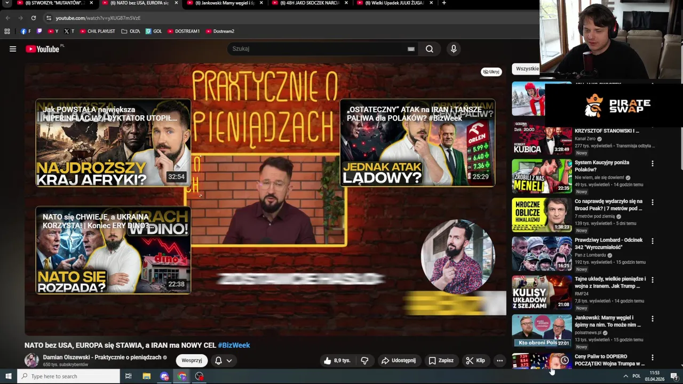Open the KRZYSZTOF STANOWSKI Kanał Zero video
Screen dimensions: 683x384
606,131
